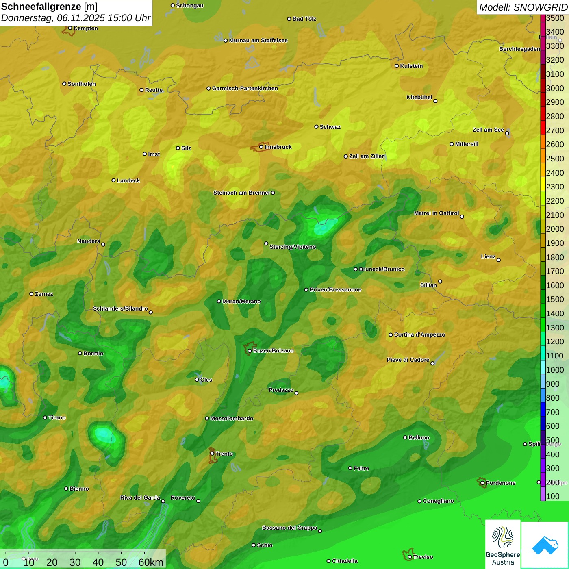The image size is (569, 569).
Task: Click the Conegliano label
Action: click(439, 501)
